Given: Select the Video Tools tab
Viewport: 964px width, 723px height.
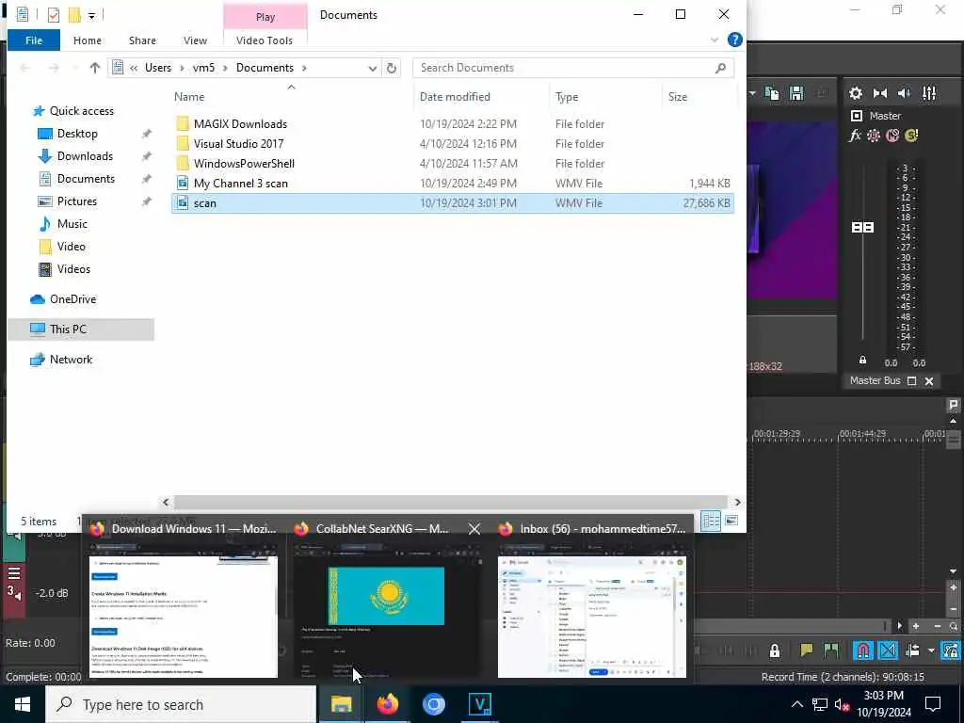Looking at the screenshot, I should coord(265,40).
